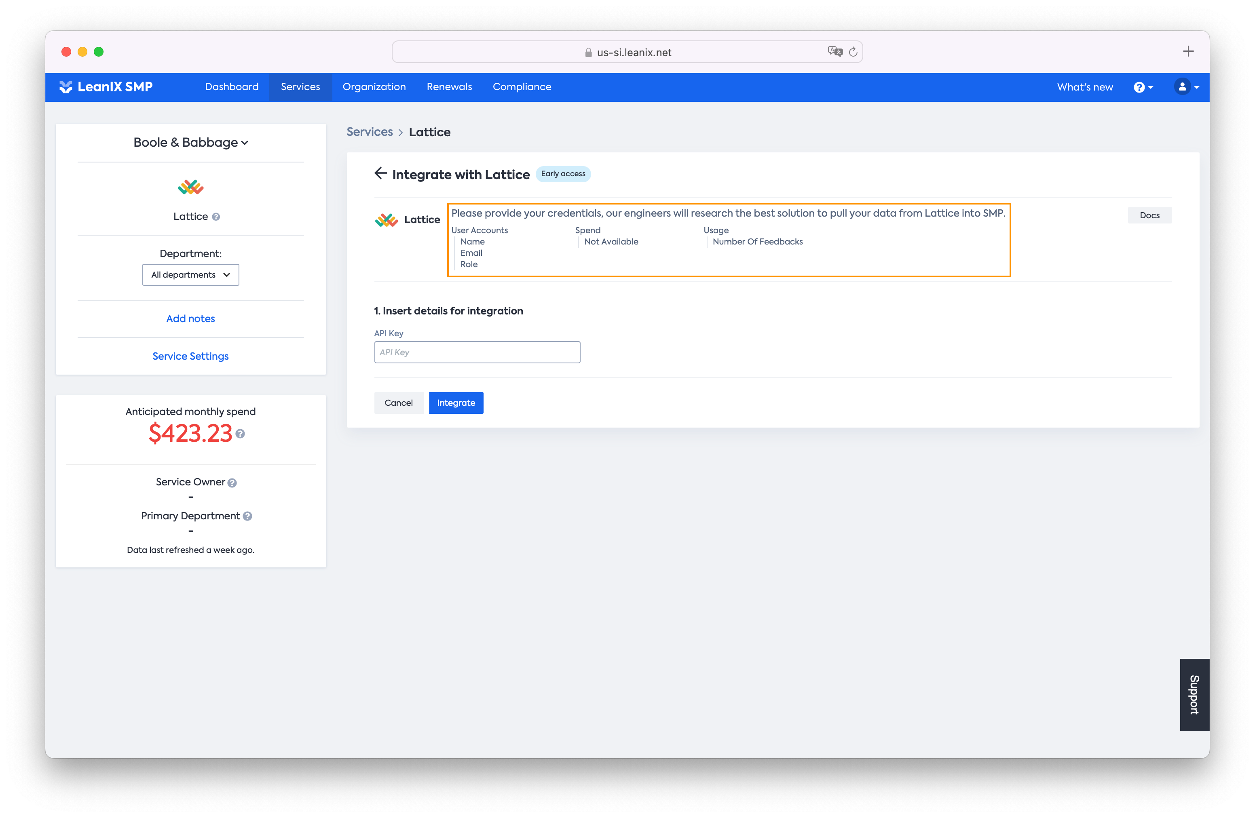Click the Role field under User Accounts
This screenshot has width=1255, height=818.
click(469, 265)
